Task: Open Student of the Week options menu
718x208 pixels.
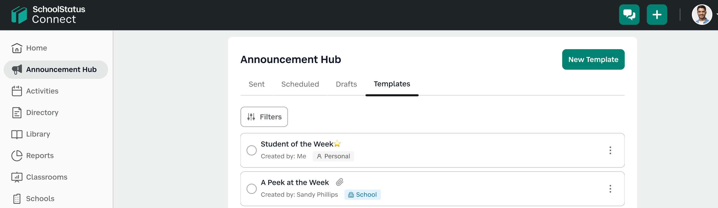Action: pyautogui.click(x=610, y=150)
